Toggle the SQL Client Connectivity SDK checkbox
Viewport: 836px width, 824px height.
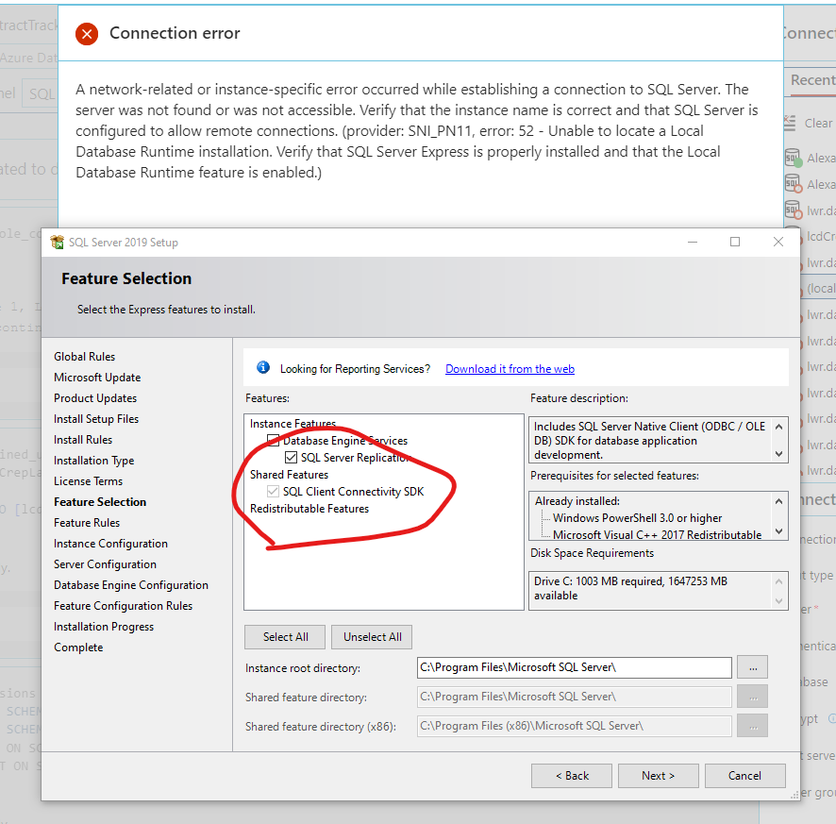coord(273,491)
